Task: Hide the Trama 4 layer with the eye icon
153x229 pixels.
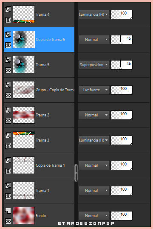Action: 8,20
